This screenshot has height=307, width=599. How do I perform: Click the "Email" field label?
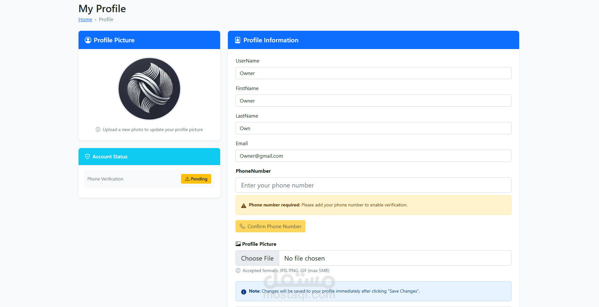coord(242,143)
